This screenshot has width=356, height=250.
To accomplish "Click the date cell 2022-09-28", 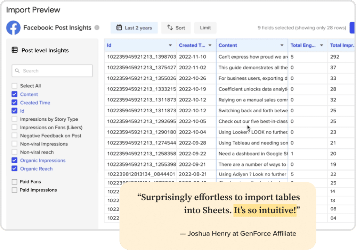I will (x=196, y=143).
